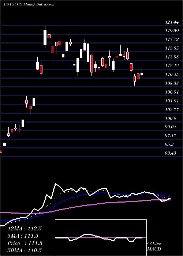Click inside the MACD inset chart

tap(101, 238)
